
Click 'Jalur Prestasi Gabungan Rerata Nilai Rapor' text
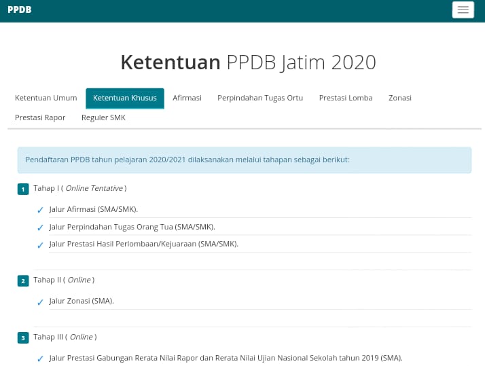[x=124, y=358]
